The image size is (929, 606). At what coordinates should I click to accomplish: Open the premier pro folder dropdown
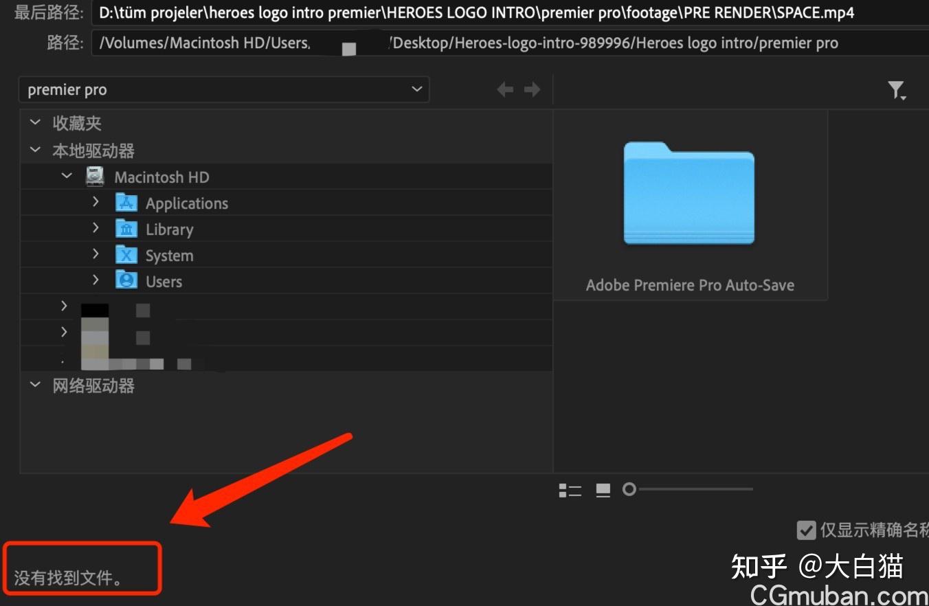click(x=224, y=90)
